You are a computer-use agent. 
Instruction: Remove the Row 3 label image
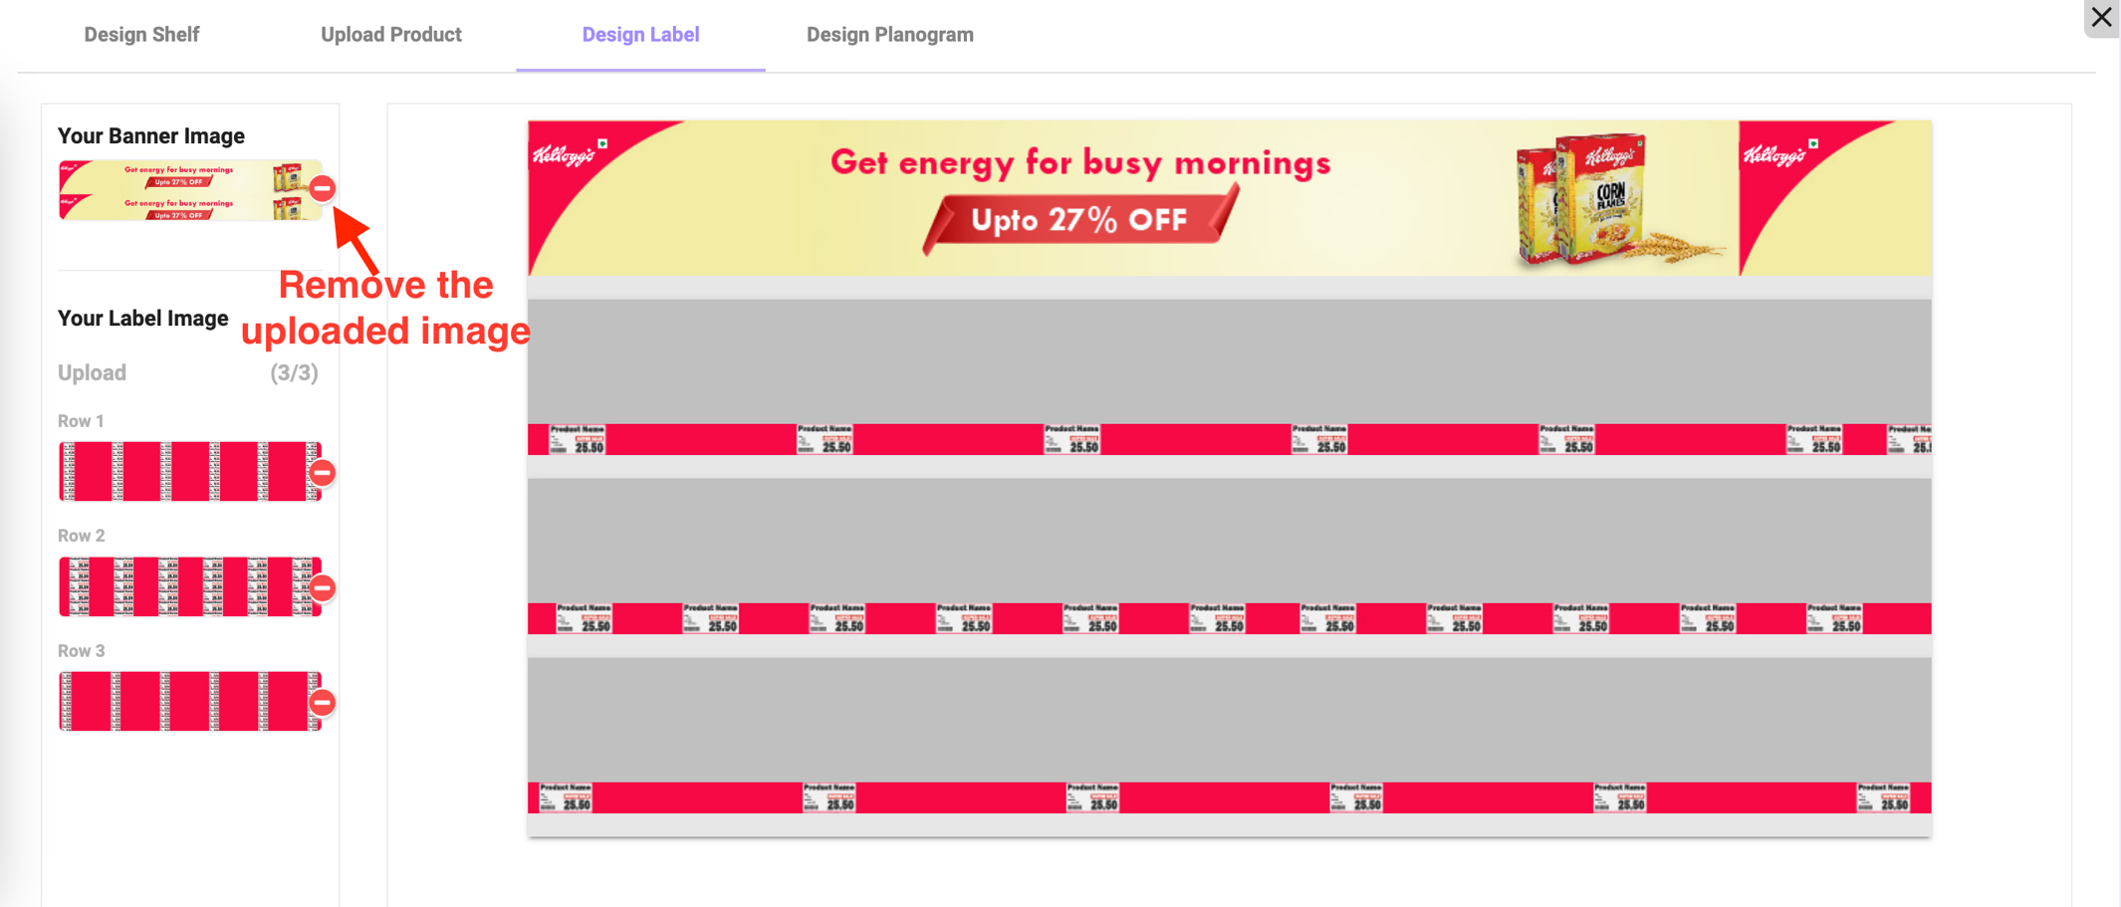click(x=322, y=703)
